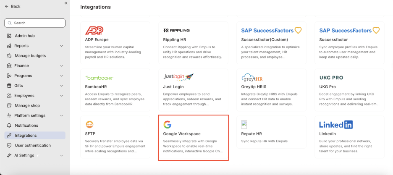Open the Google Workspace integration title
Image resolution: width=393 pixels, height=175 pixels.
(x=182, y=134)
